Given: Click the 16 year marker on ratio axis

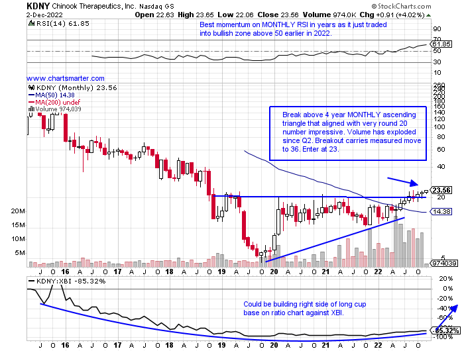Looking at the screenshot, I should coord(65,345).
